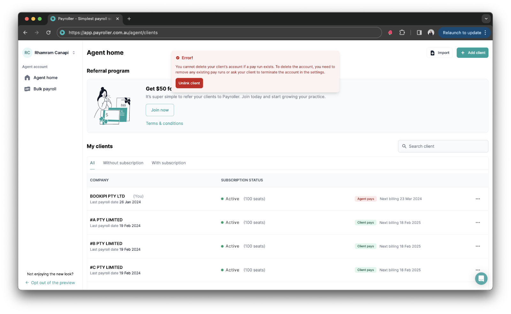Click the RC avatar badge
511x314 pixels.
27,53
